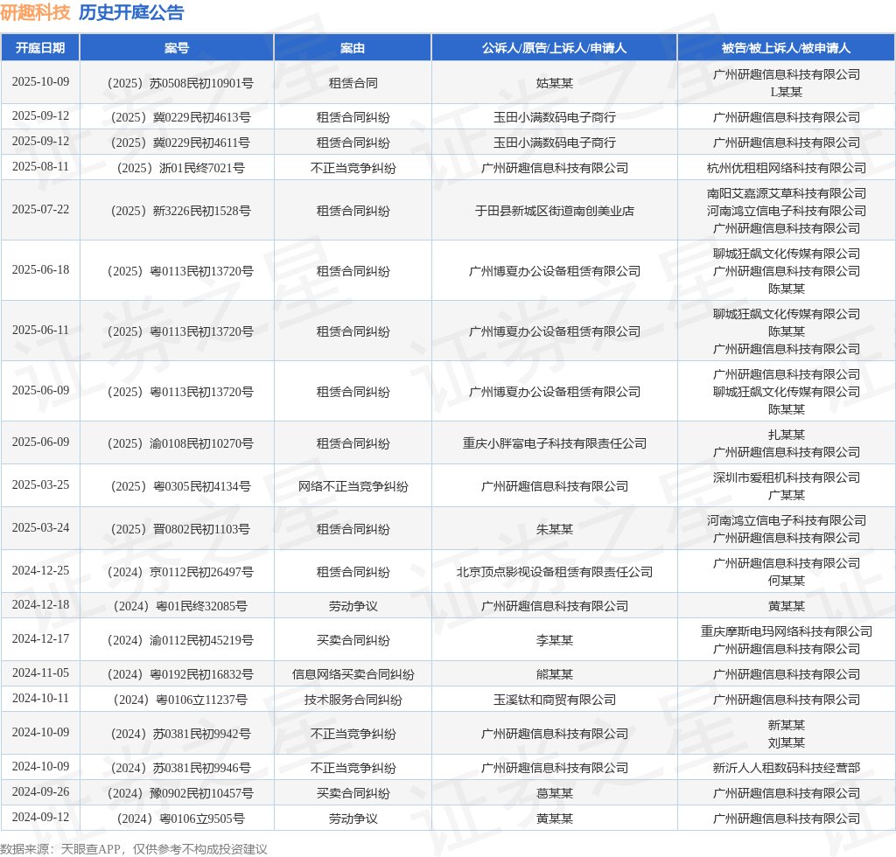896x857 pixels.
Task: Click defendant "扎某某"
Action: (x=787, y=435)
